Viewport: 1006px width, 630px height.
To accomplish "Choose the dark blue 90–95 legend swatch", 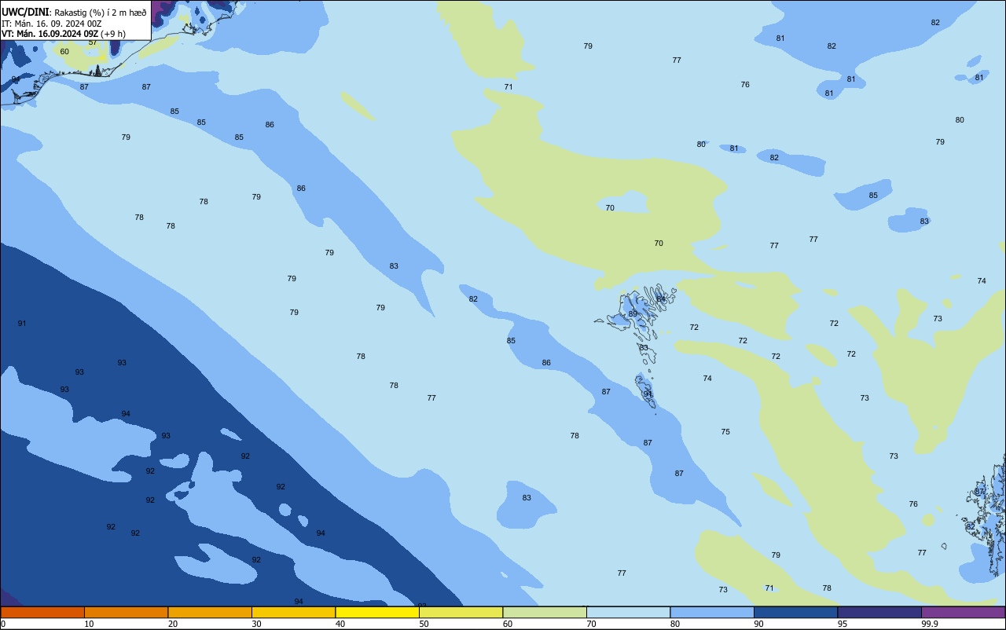I will tap(795, 612).
